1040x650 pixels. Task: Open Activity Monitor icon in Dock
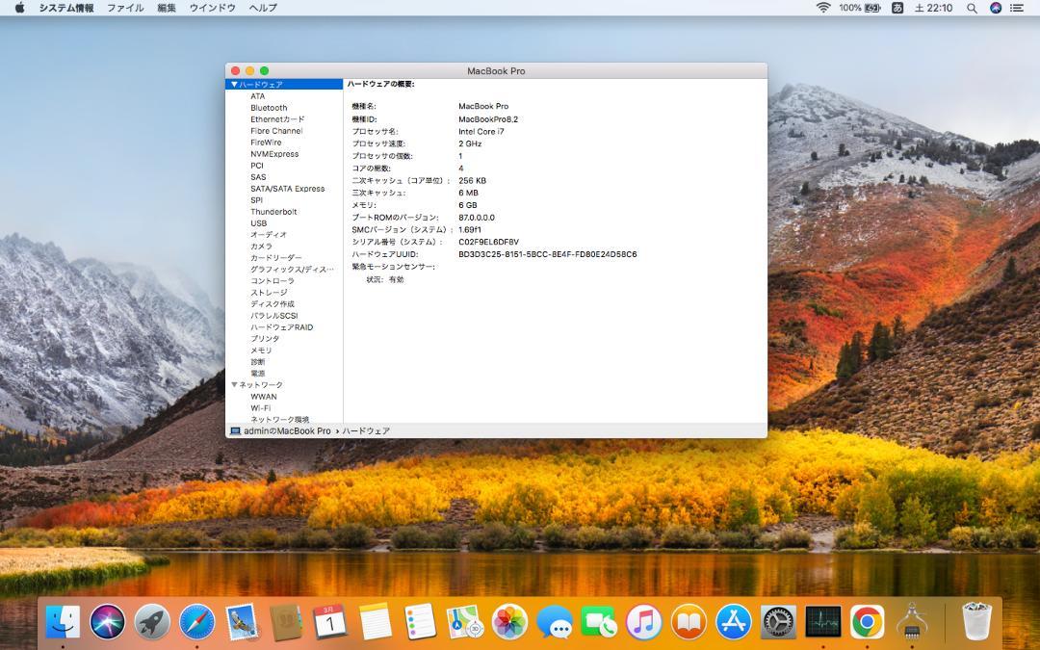click(823, 623)
